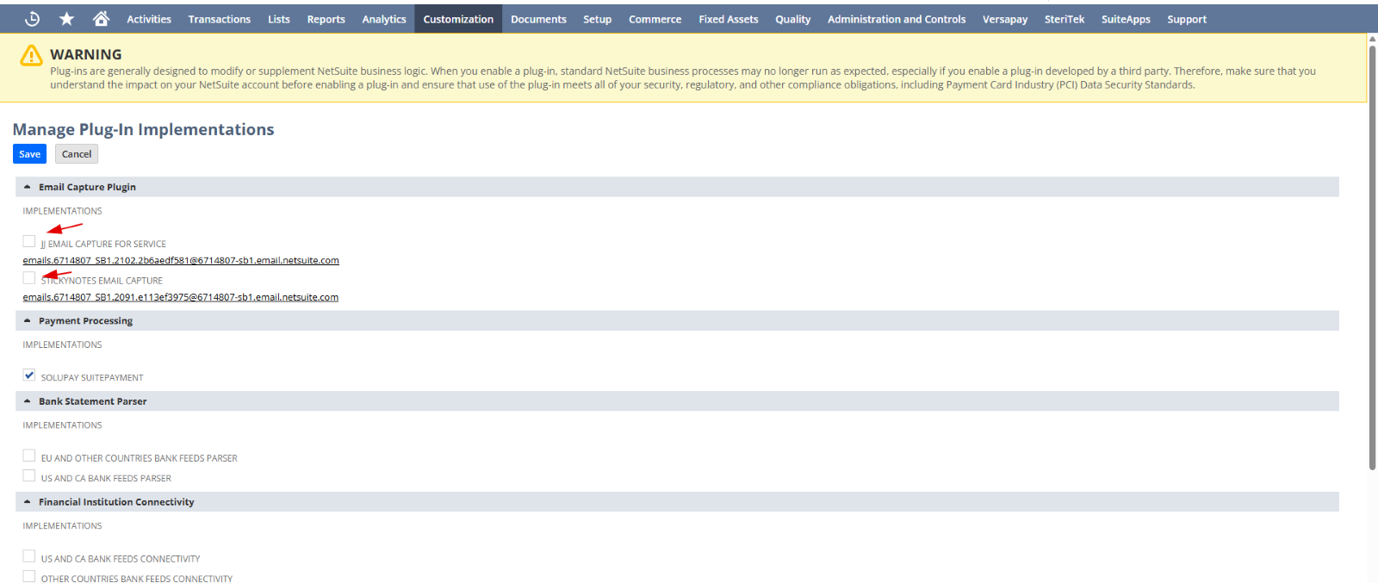This screenshot has width=1378, height=583.
Task: Enable StickyNotes Email Capture checkbox
Action: pyautogui.click(x=29, y=278)
